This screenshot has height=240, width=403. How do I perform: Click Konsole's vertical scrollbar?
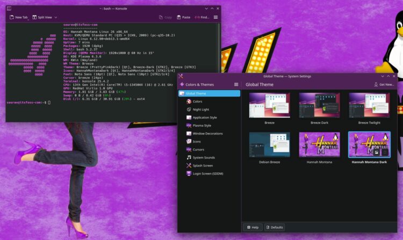point(219,47)
